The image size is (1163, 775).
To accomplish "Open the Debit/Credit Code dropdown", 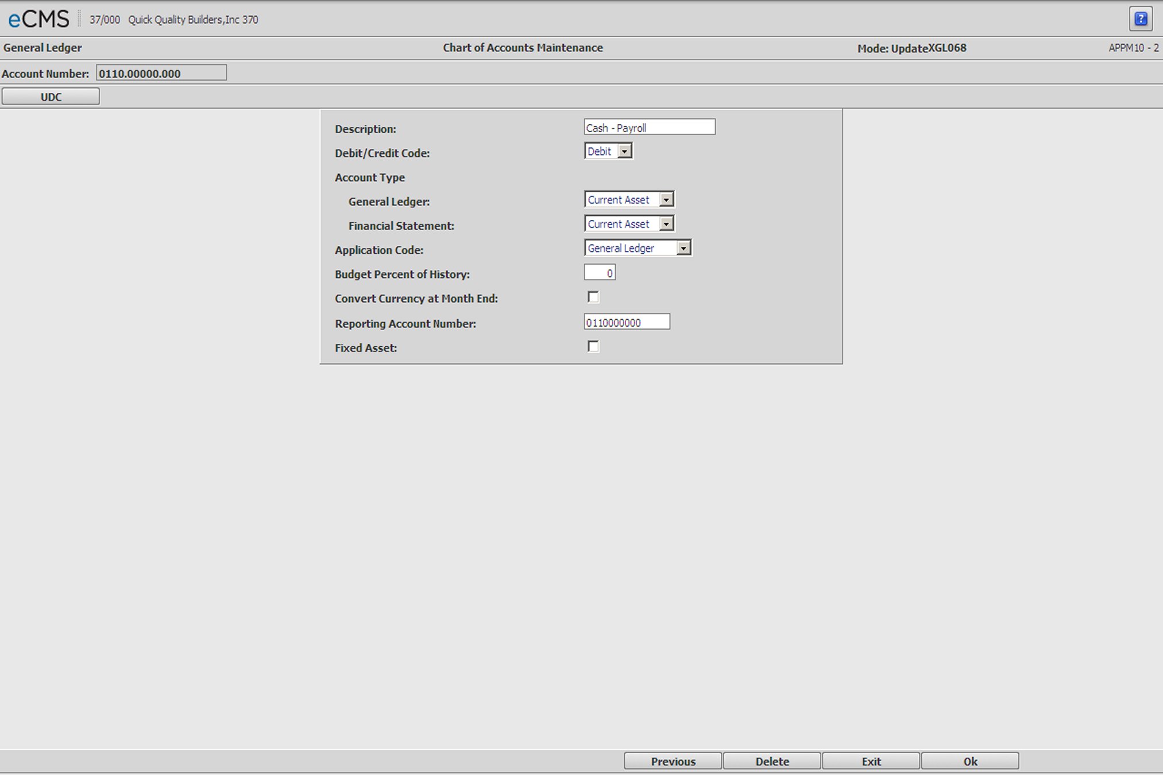I will click(625, 152).
